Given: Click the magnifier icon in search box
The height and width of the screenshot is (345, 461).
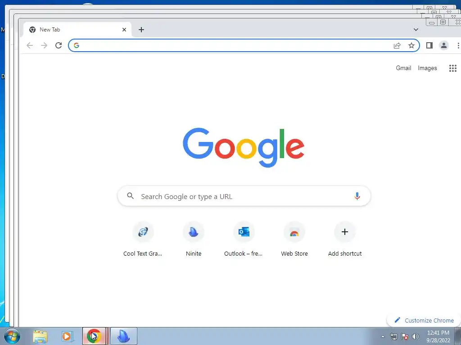Looking at the screenshot, I should 130,196.
